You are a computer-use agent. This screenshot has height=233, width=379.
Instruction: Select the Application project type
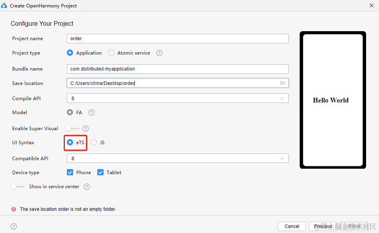(70, 53)
